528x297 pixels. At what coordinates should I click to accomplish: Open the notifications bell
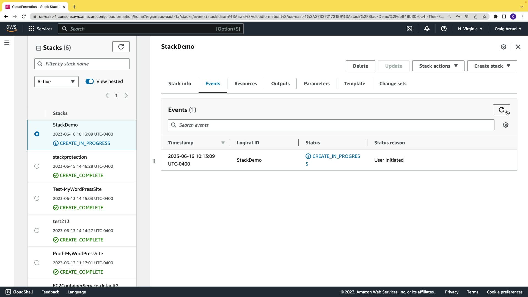click(427, 29)
